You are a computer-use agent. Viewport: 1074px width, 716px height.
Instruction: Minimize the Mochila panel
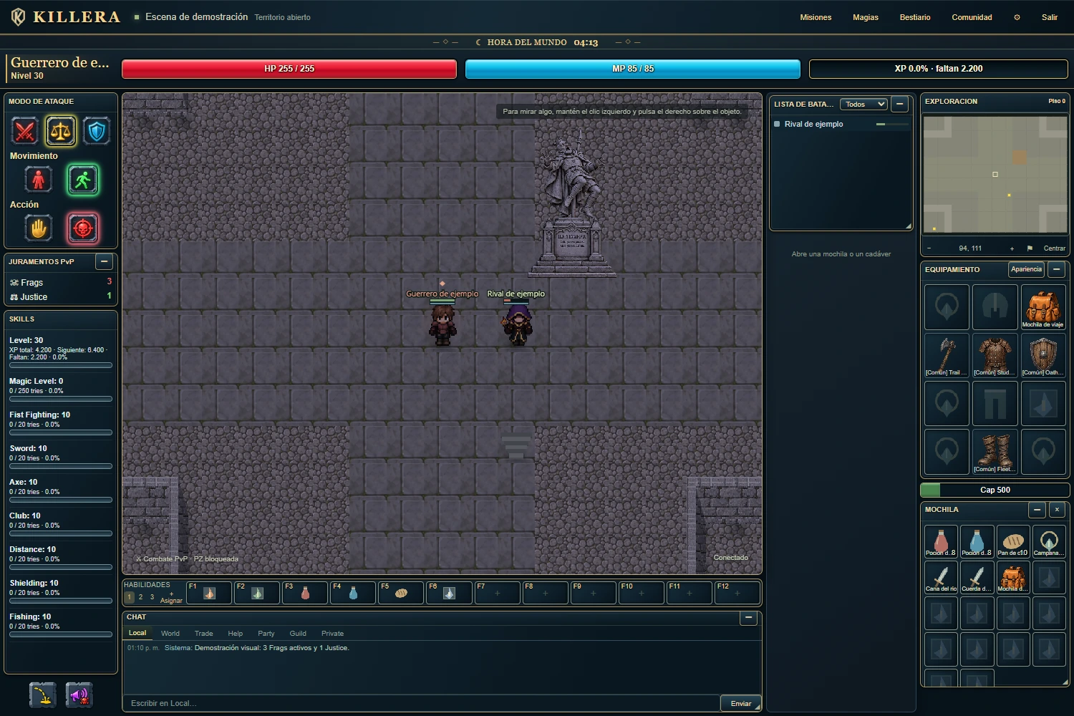tap(1037, 510)
